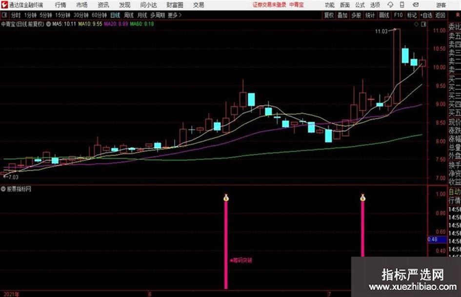461x297 pixels.
Task: Click the panel icon beside the diamond
Action: pos(423,24)
